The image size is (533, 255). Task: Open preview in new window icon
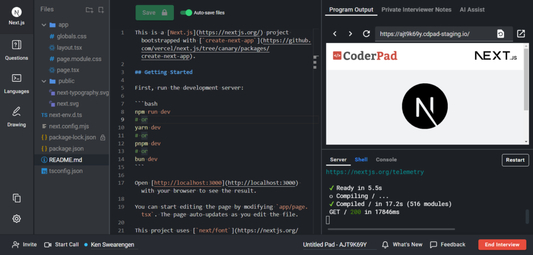pos(521,34)
